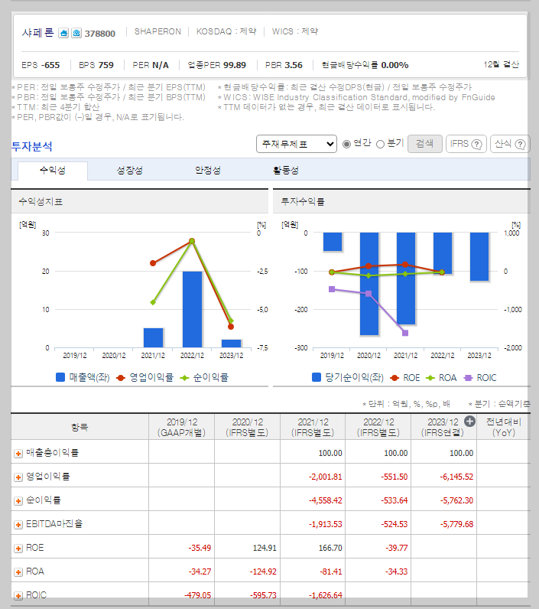Click the 검색 button
This screenshot has height=609, width=539.
point(425,144)
